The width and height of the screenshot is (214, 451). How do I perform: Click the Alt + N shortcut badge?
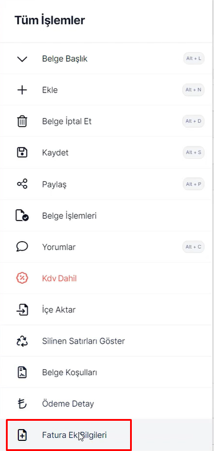click(193, 90)
